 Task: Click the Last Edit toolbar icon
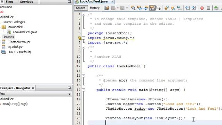(x=107, y=8)
